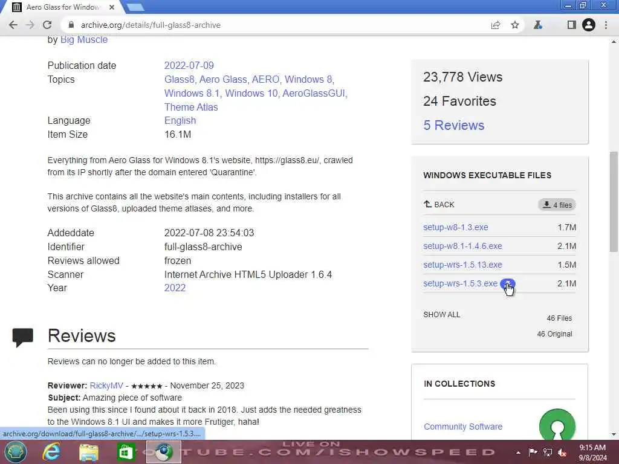Click the scrollbar up arrow

[614, 41]
